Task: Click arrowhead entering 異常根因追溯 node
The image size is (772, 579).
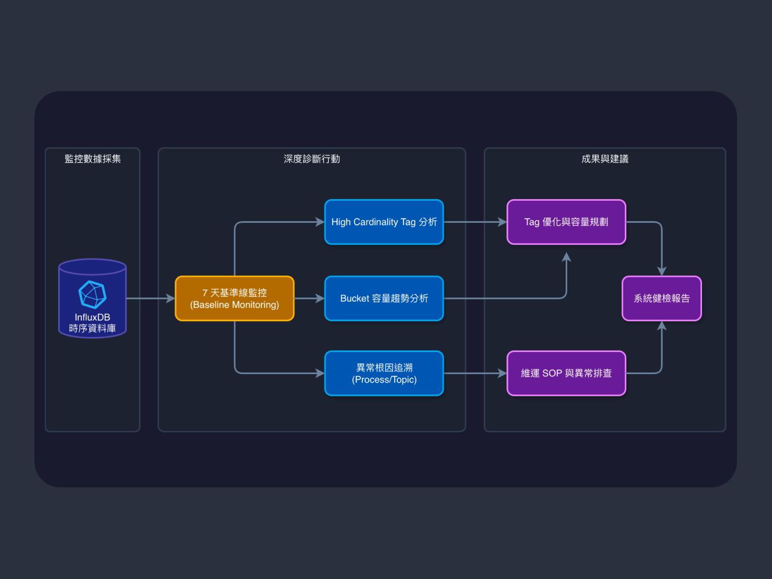Action: 320,374
